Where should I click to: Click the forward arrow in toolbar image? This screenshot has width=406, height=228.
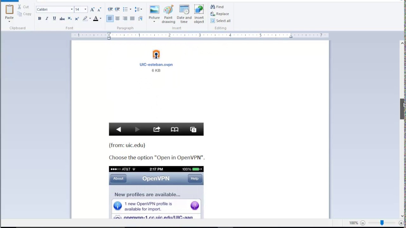click(137, 129)
